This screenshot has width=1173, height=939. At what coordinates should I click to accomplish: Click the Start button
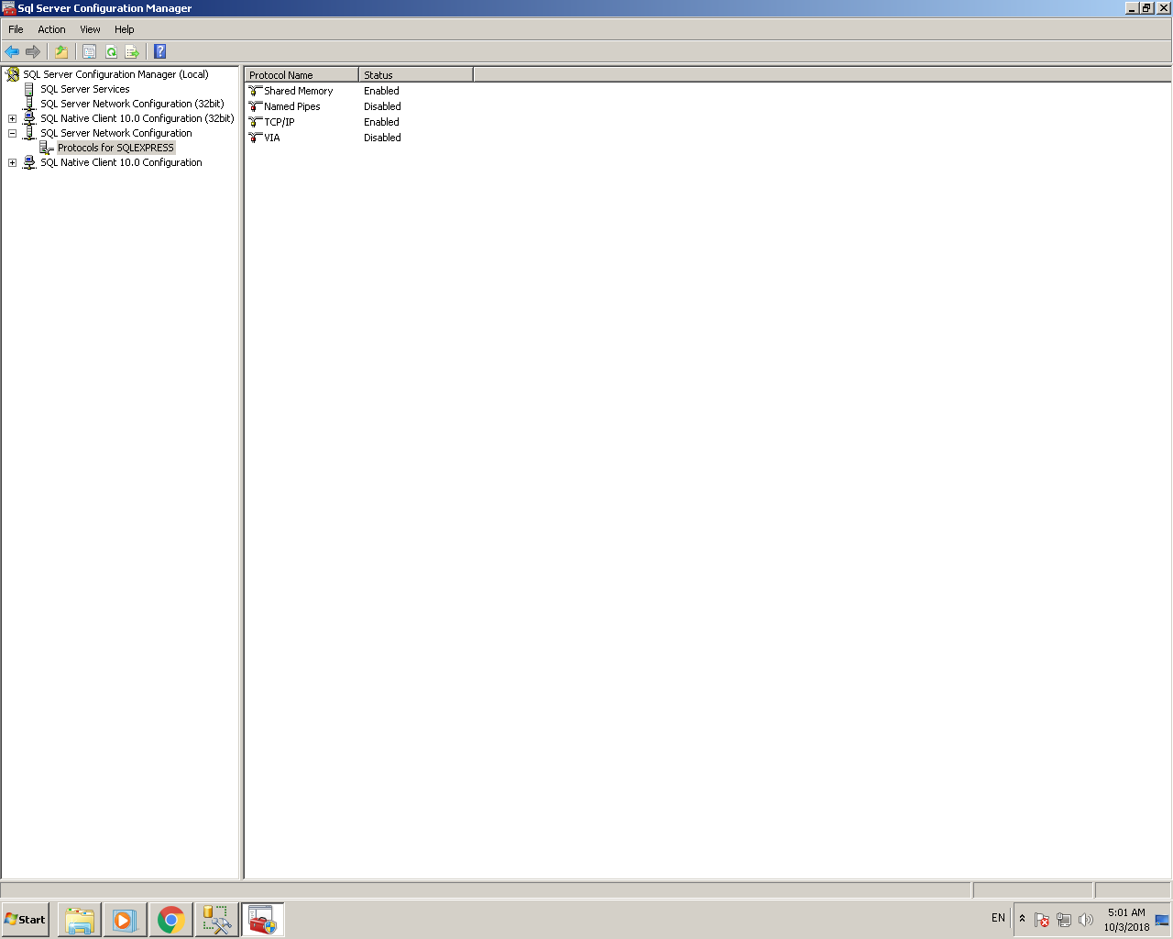click(x=25, y=920)
